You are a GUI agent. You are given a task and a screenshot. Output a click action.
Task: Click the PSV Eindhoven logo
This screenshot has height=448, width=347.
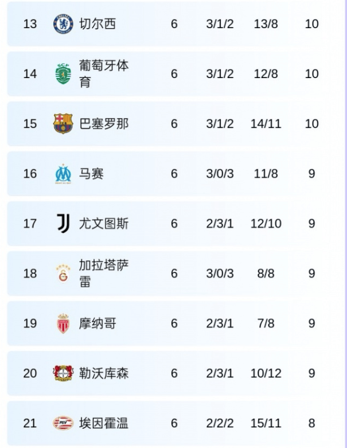click(x=63, y=423)
